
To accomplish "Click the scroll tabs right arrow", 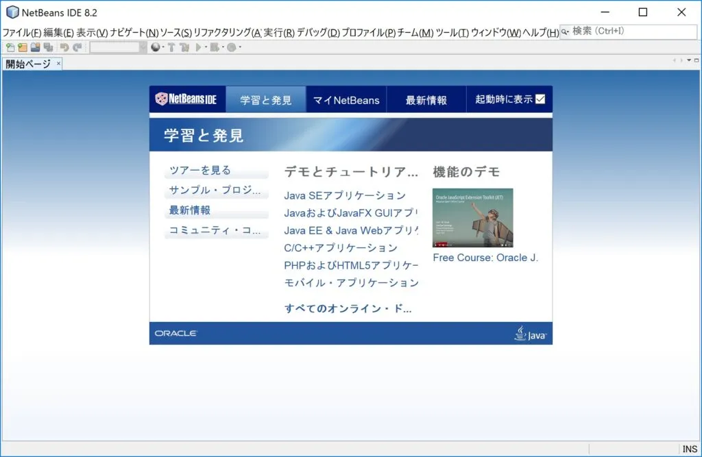I will tap(681, 60).
